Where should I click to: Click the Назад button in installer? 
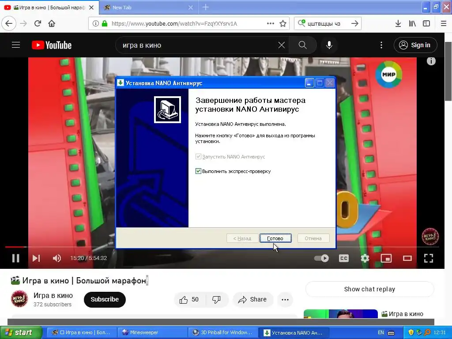click(x=242, y=238)
